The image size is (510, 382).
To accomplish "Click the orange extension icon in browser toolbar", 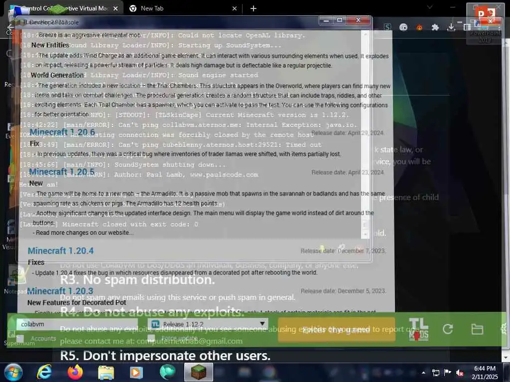I will (x=419, y=27).
